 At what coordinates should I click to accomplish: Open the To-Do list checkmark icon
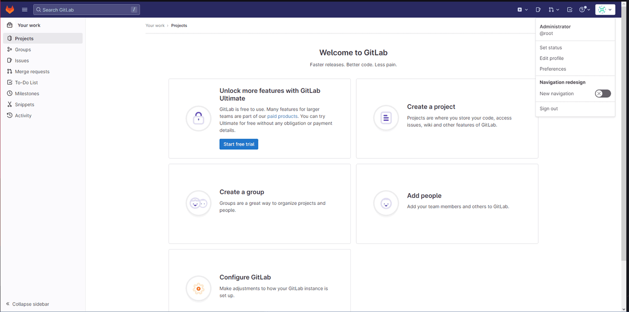click(x=570, y=9)
